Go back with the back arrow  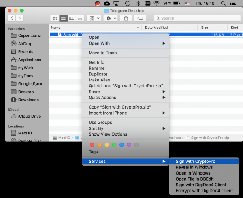[12, 18]
